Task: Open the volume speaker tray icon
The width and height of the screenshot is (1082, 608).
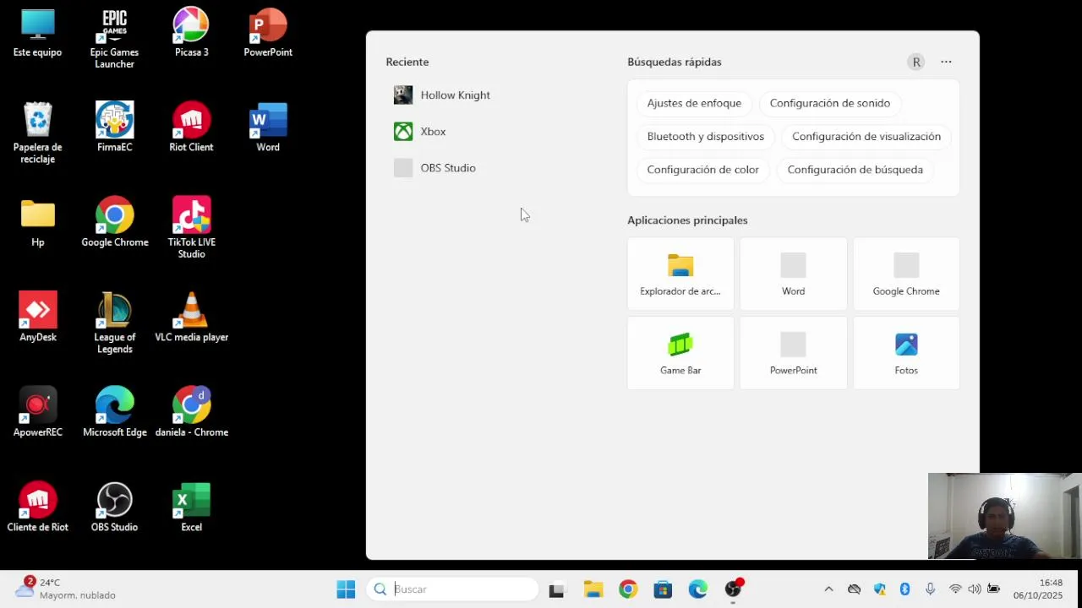Action: click(975, 589)
